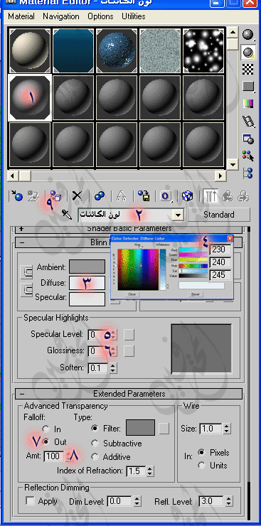Image resolution: width=261 pixels, height=526 pixels.
Task: Click the Specular color swatch
Action: 87,299
